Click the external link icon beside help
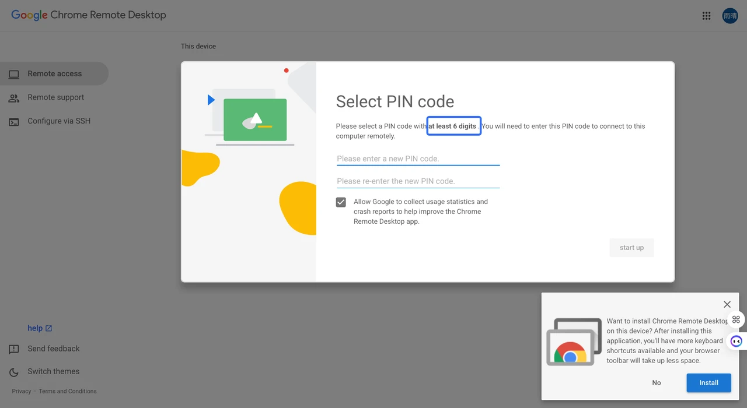 point(48,329)
